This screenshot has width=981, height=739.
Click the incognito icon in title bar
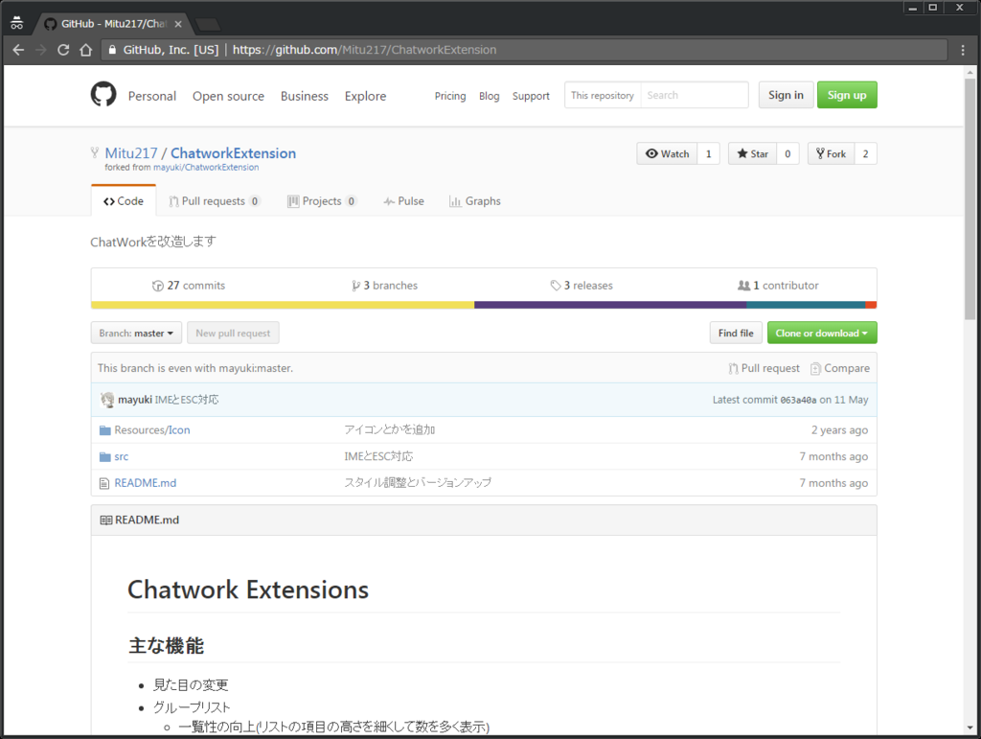click(17, 23)
